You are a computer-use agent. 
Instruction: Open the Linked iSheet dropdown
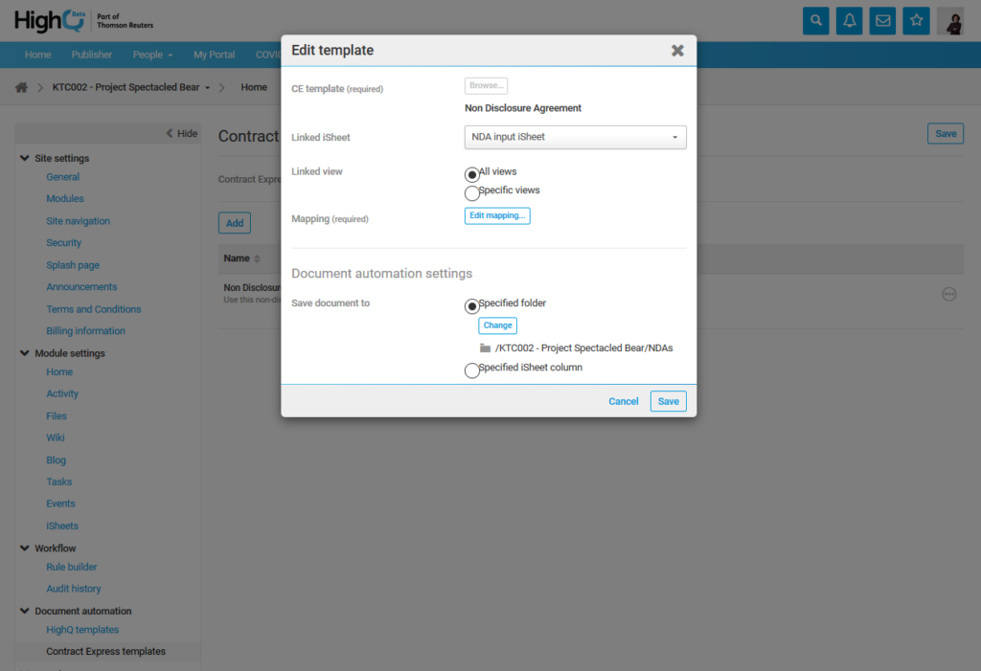[575, 138]
